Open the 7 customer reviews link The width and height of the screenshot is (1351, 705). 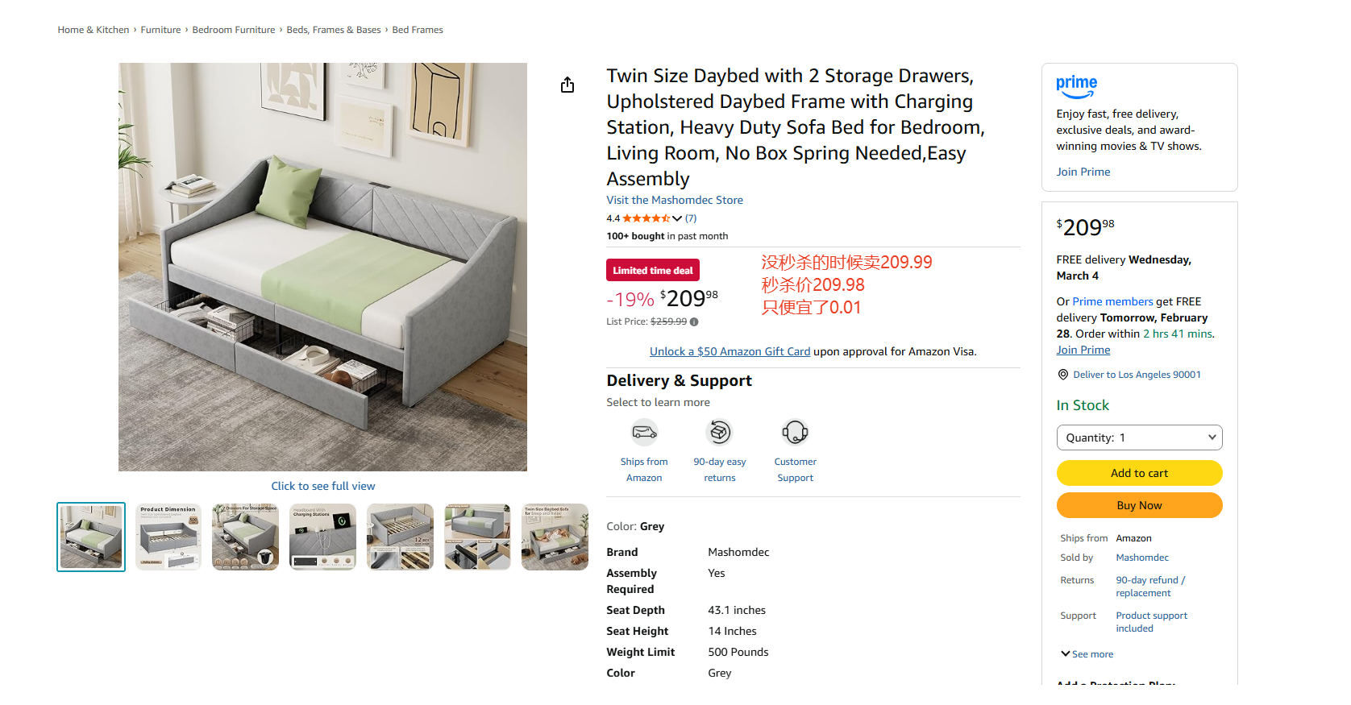point(691,218)
